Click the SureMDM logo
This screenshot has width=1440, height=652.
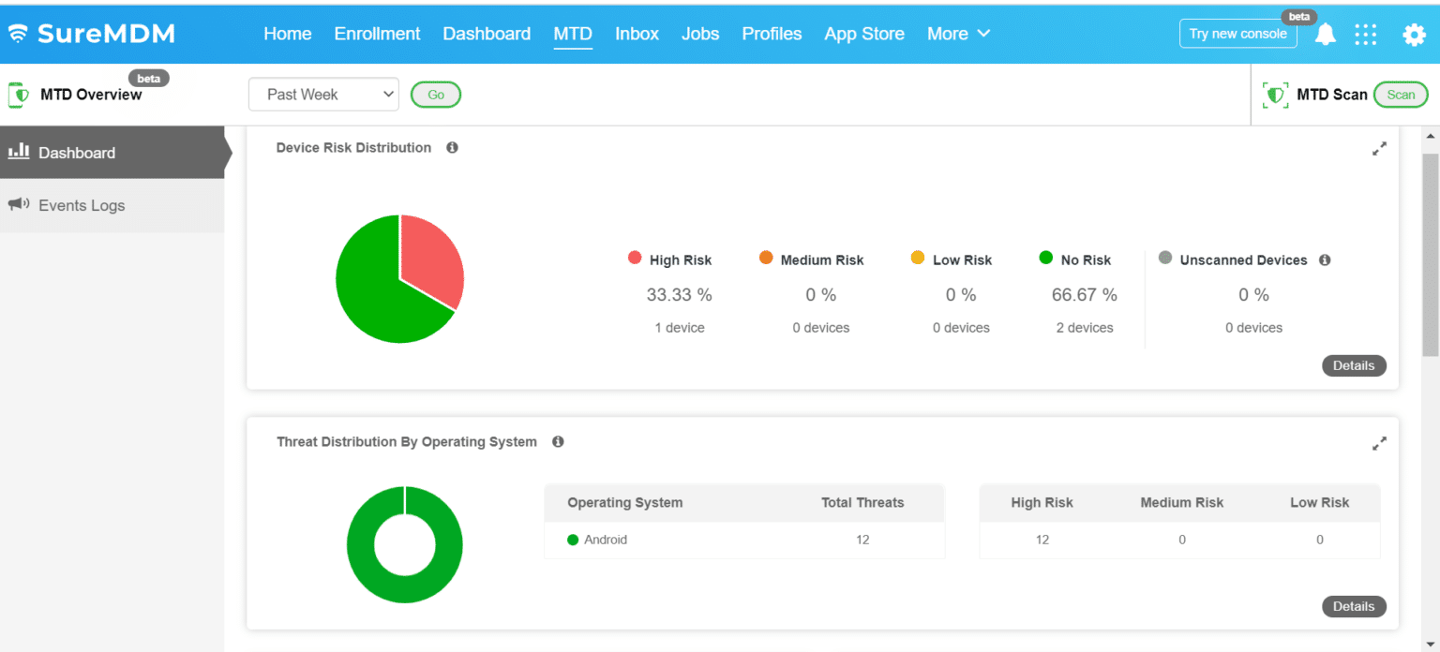click(90, 34)
